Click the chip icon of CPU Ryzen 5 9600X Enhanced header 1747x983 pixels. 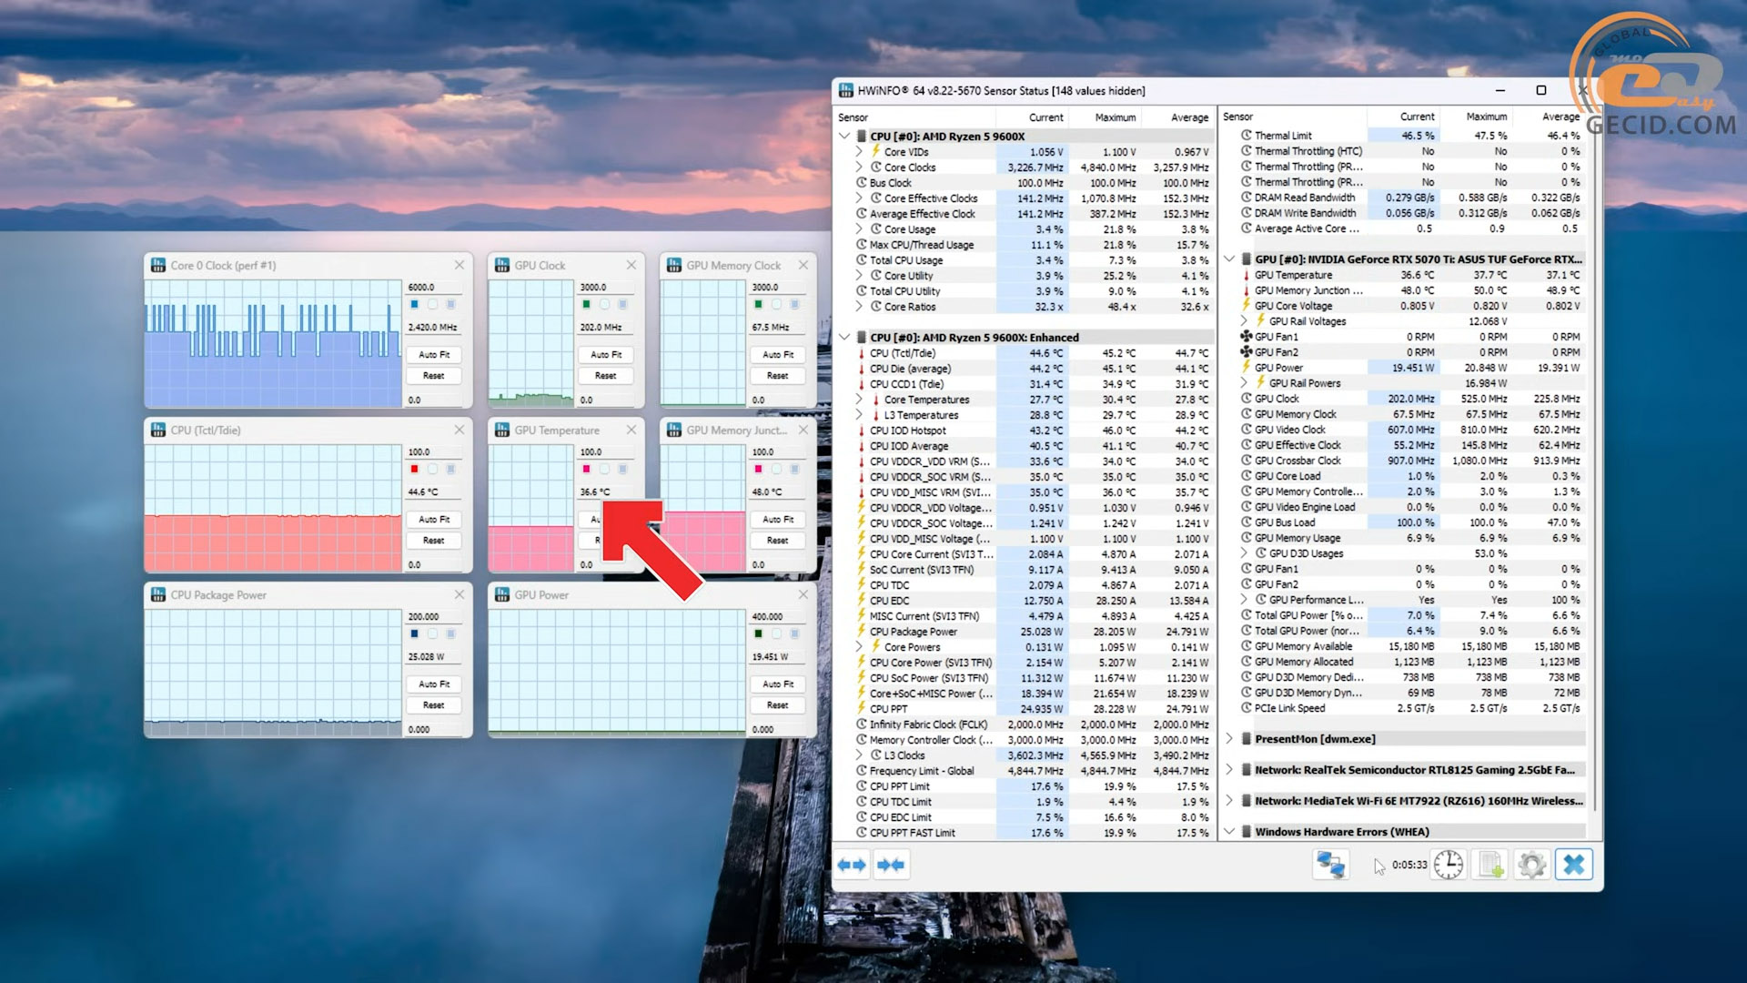pos(862,338)
